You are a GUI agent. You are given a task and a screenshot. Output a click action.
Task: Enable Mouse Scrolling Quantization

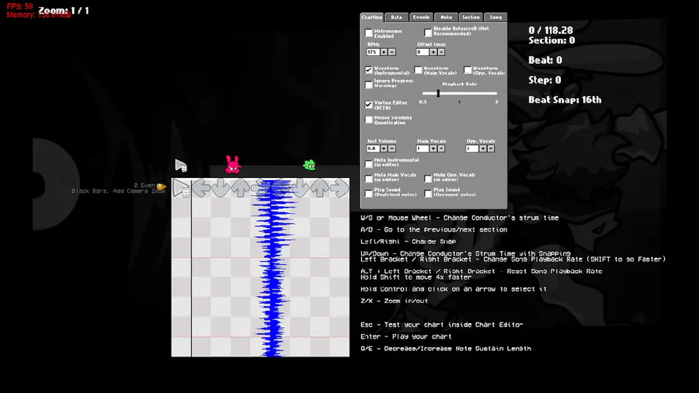(x=369, y=120)
